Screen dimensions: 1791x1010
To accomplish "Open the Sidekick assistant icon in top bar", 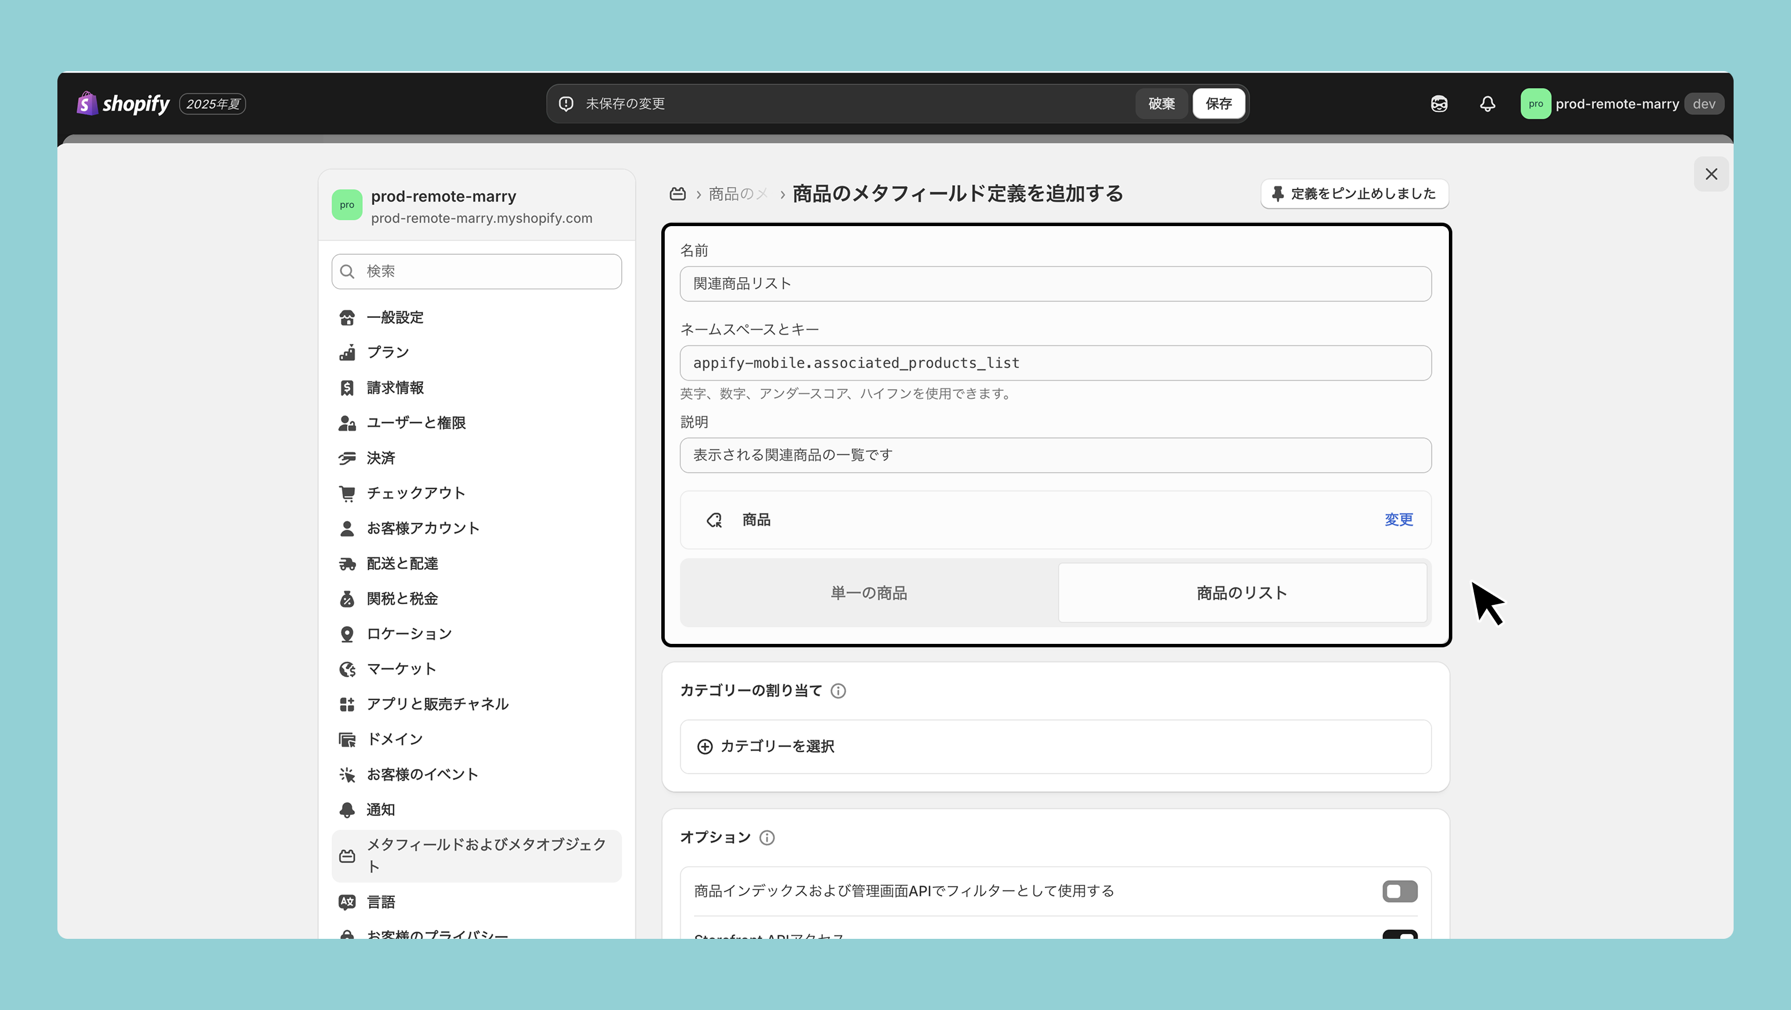I will [x=1439, y=103].
